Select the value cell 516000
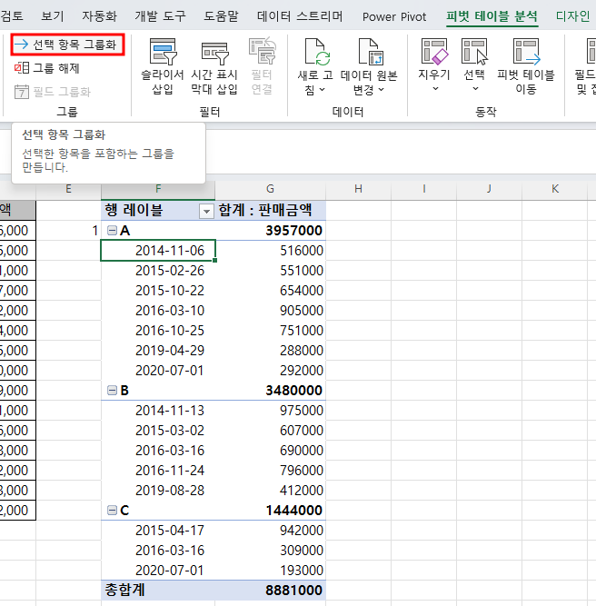 click(x=270, y=251)
